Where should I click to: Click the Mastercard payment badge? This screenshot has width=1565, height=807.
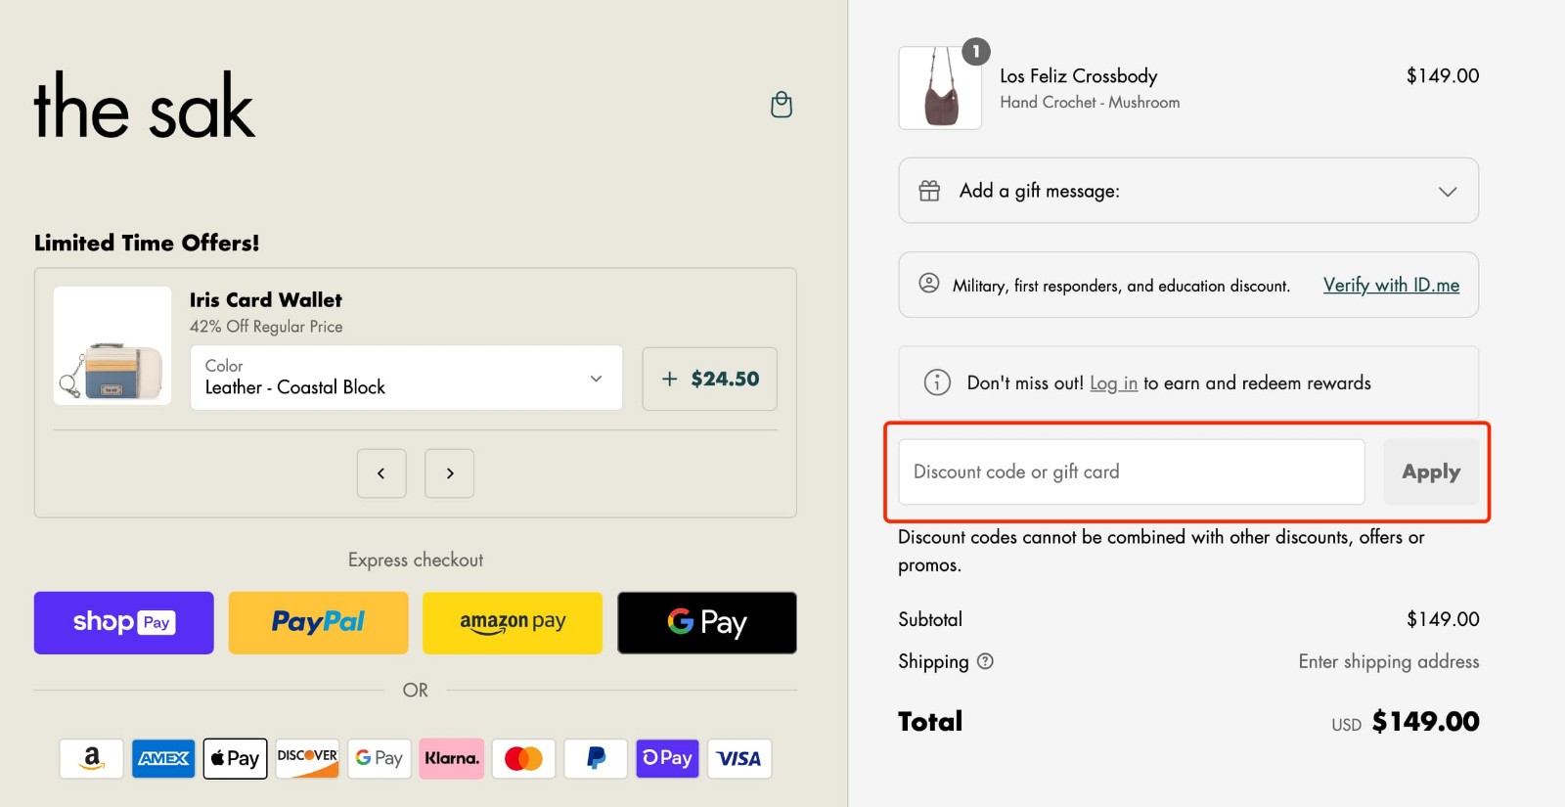click(x=523, y=758)
